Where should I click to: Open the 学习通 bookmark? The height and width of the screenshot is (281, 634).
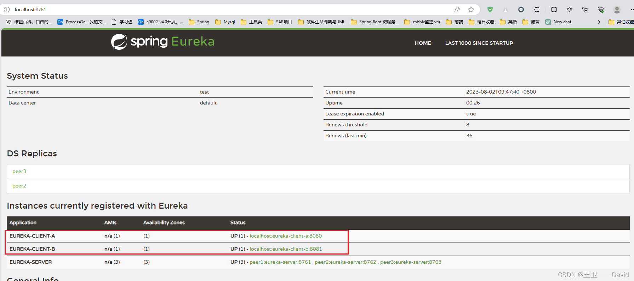(122, 22)
